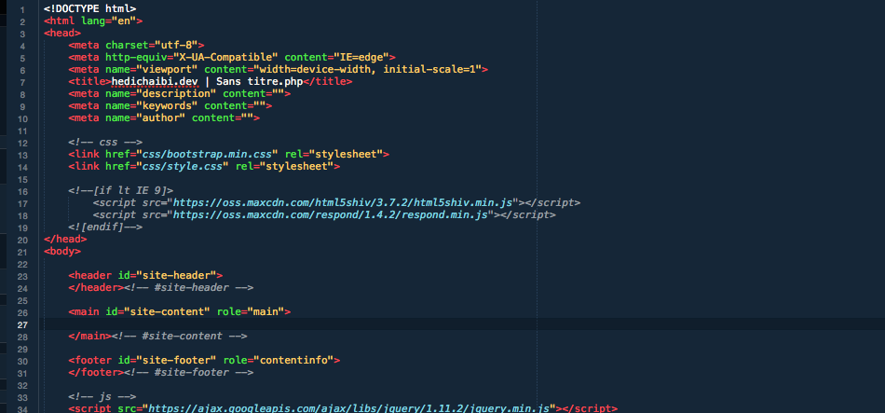Click the role="main" value

coord(265,311)
